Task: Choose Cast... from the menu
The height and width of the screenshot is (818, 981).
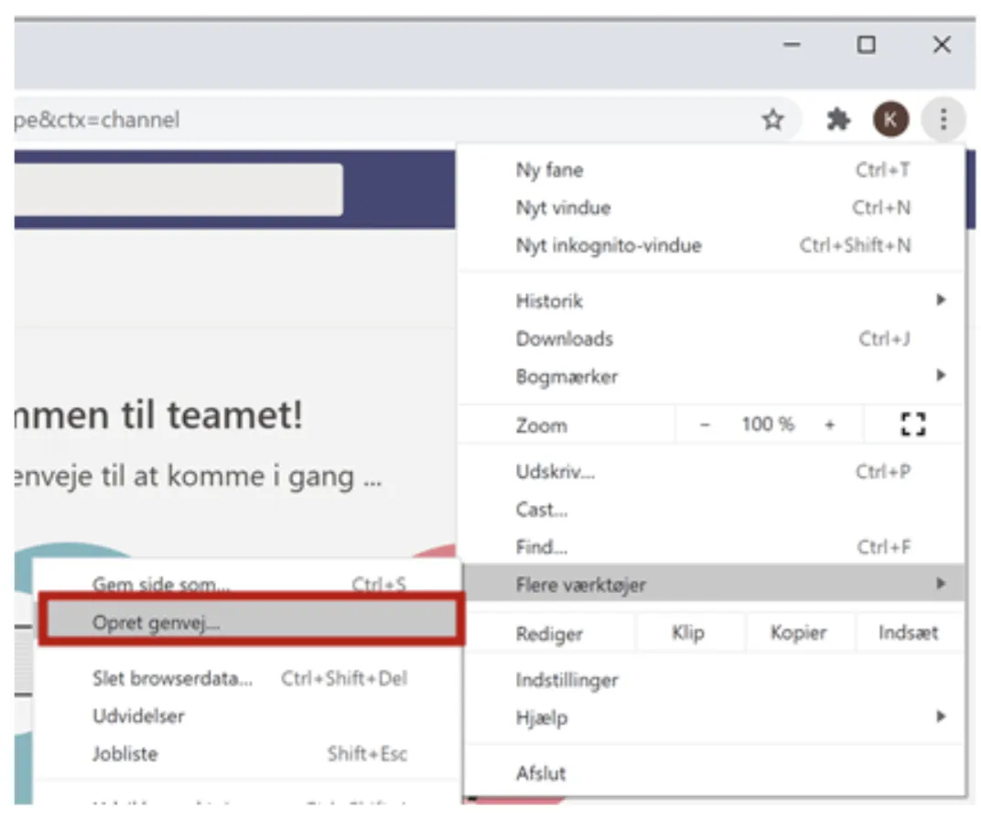Action: 713,510
